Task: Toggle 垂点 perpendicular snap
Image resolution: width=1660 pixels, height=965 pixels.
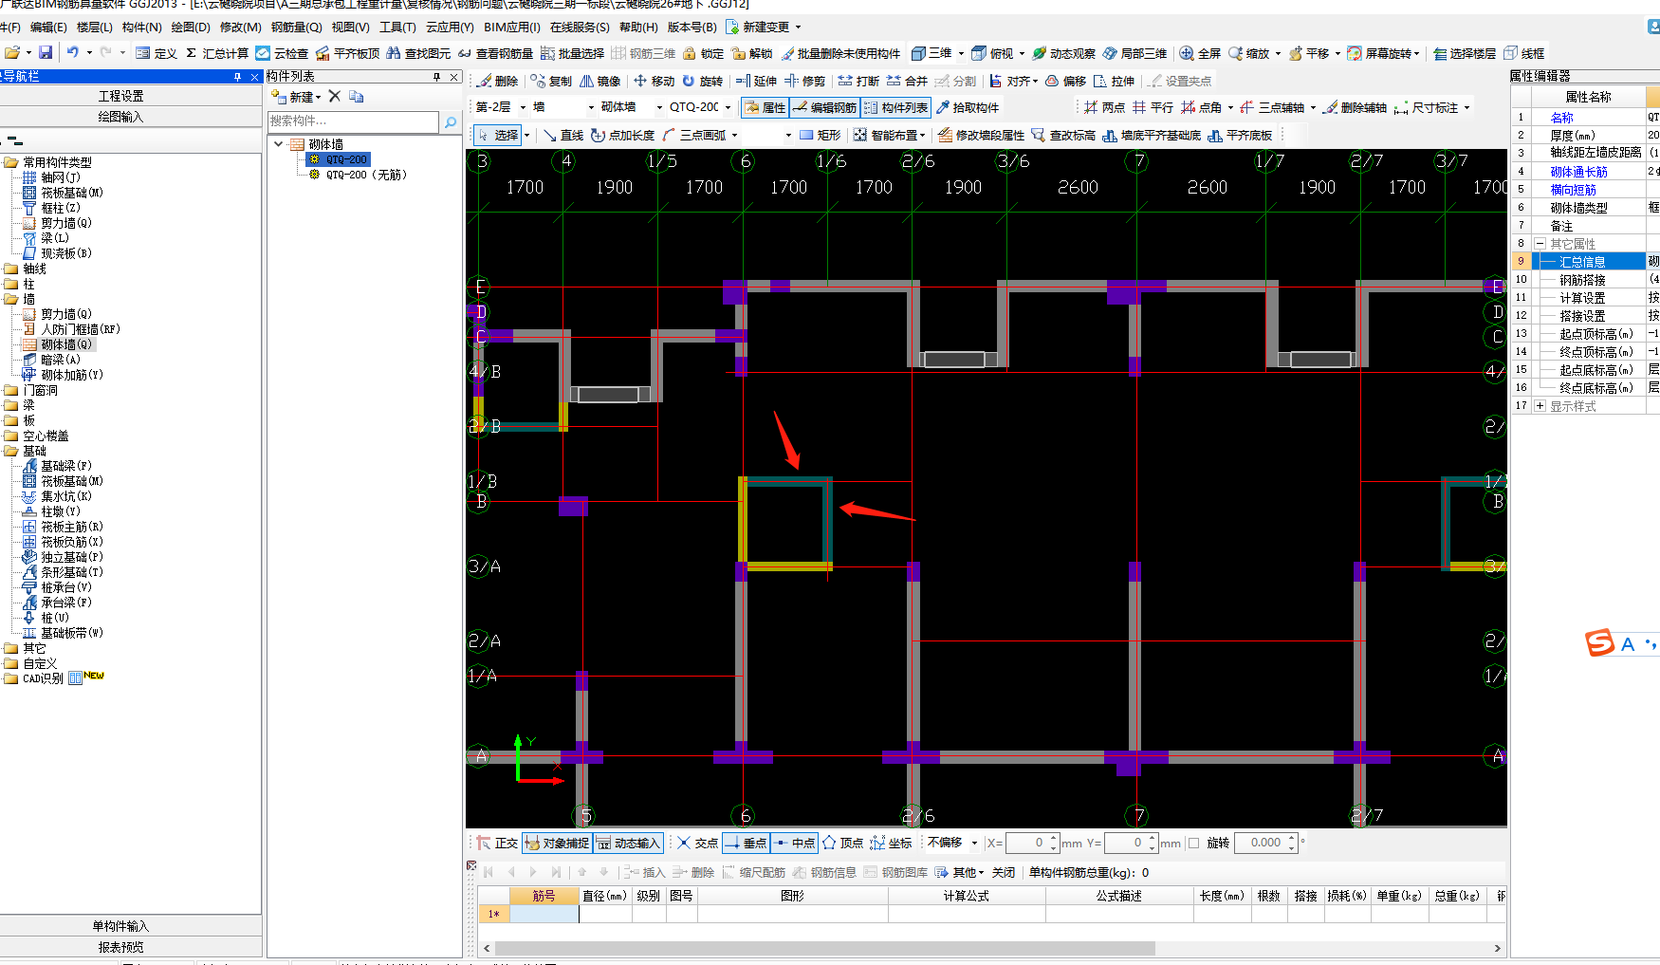Action: click(746, 843)
